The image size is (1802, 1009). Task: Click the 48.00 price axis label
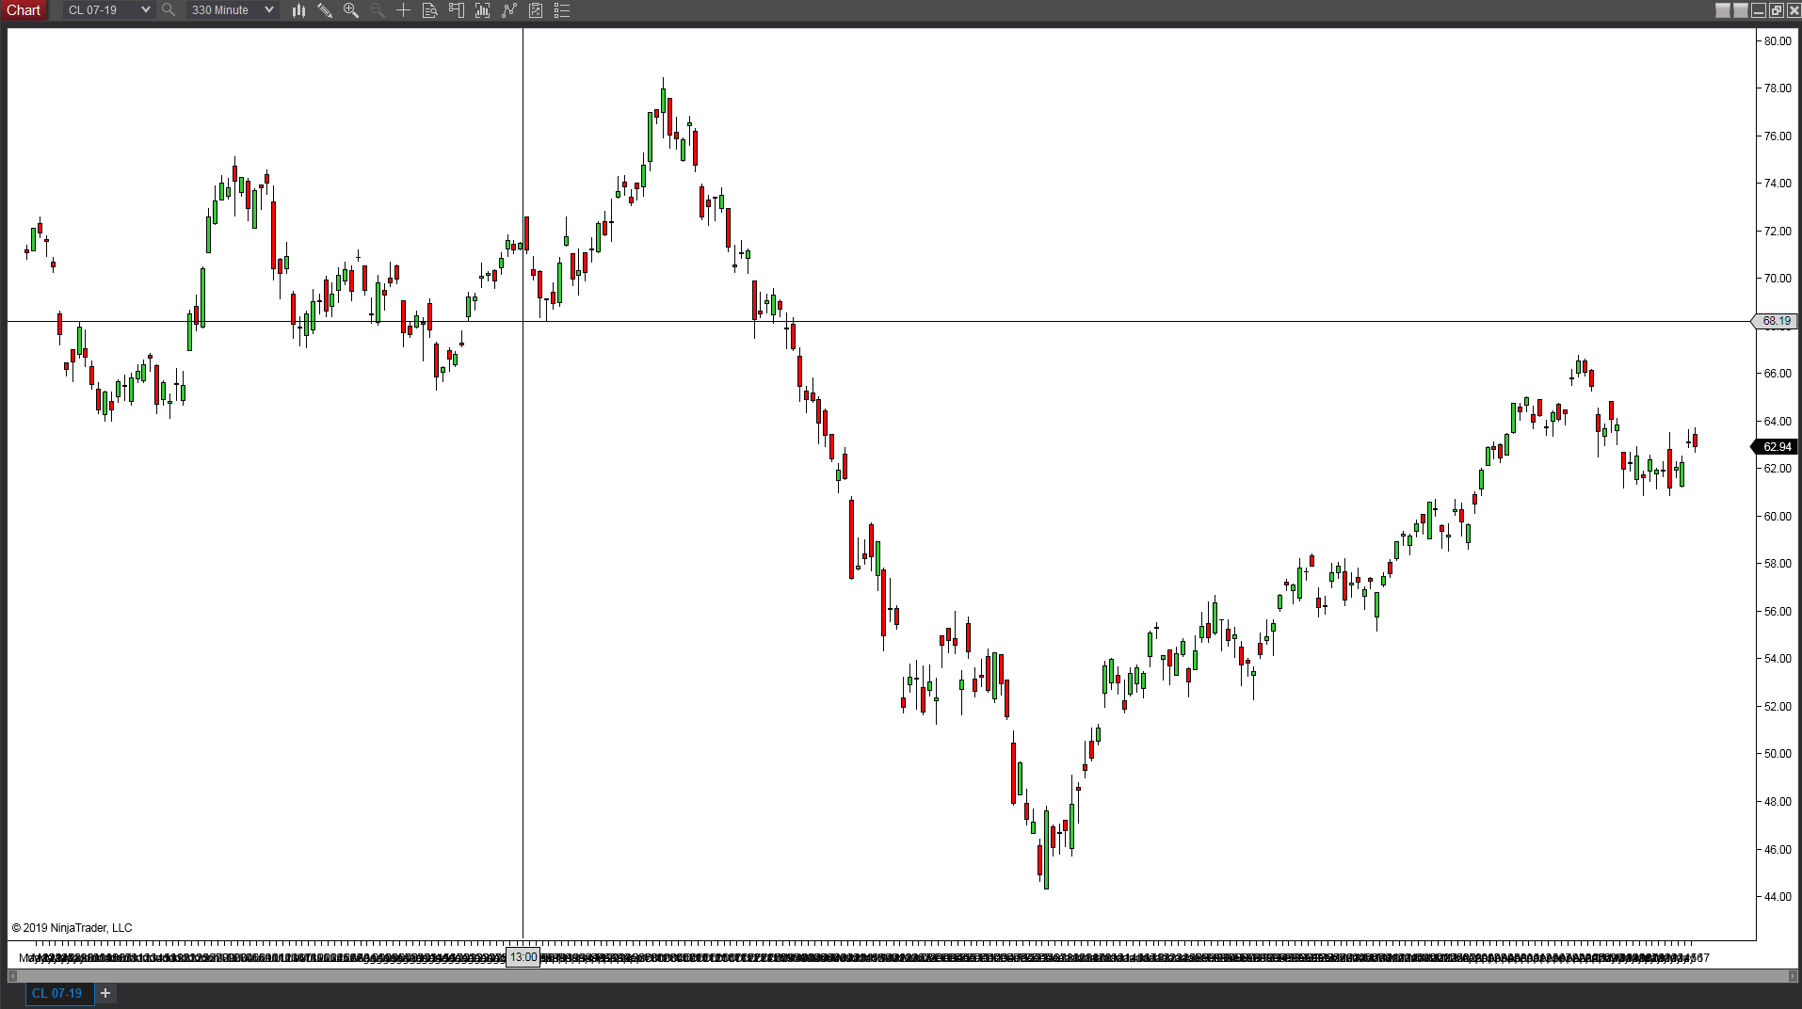[x=1778, y=802]
